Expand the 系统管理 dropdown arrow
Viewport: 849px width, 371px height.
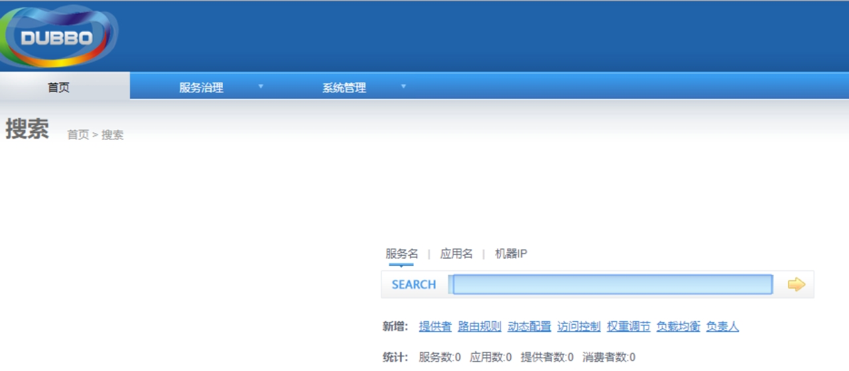tap(403, 86)
